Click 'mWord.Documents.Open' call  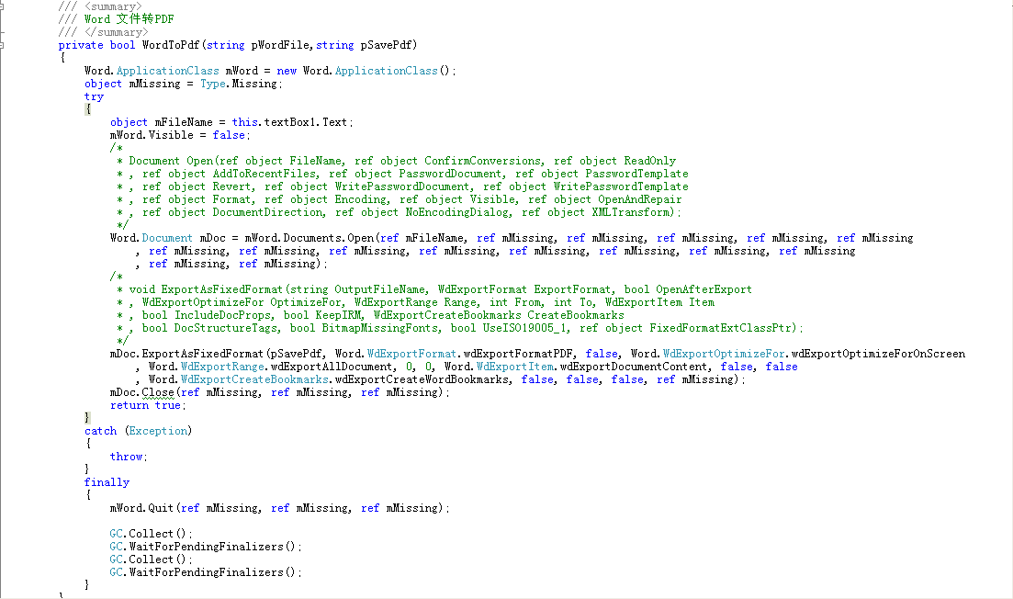click(x=309, y=239)
